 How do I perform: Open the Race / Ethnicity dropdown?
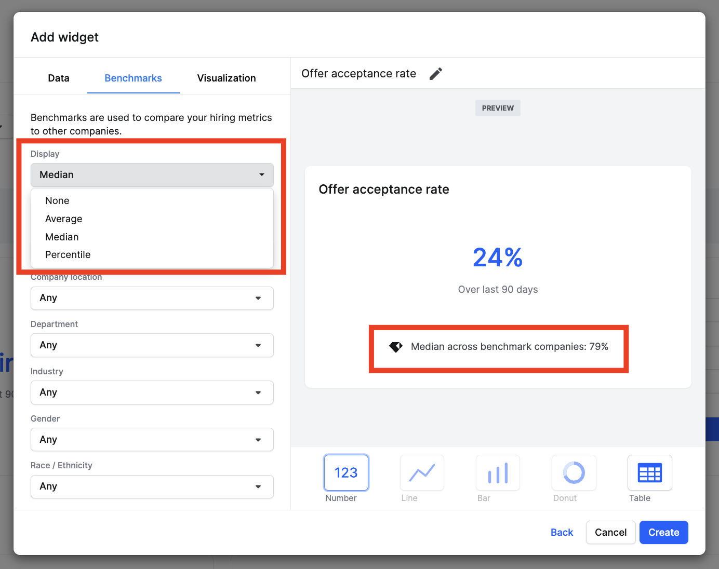(152, 486)
